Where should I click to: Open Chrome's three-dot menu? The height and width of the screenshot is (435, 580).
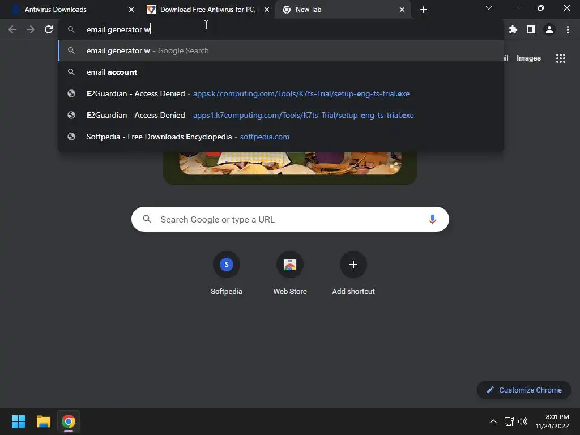pyautogui.click(x=568, y=29)
